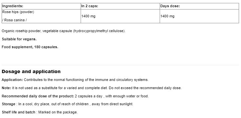
Task: Click the 'Rose hips (powder)' cell text
Action: click(x=18, y=12)
